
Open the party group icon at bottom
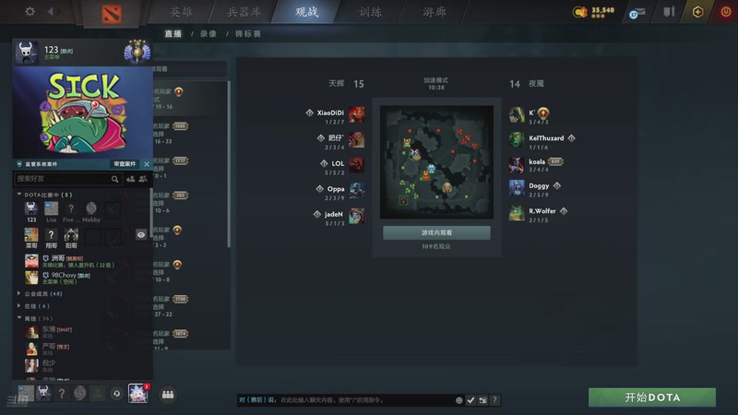pyautogui.click(x=168, y=395)
